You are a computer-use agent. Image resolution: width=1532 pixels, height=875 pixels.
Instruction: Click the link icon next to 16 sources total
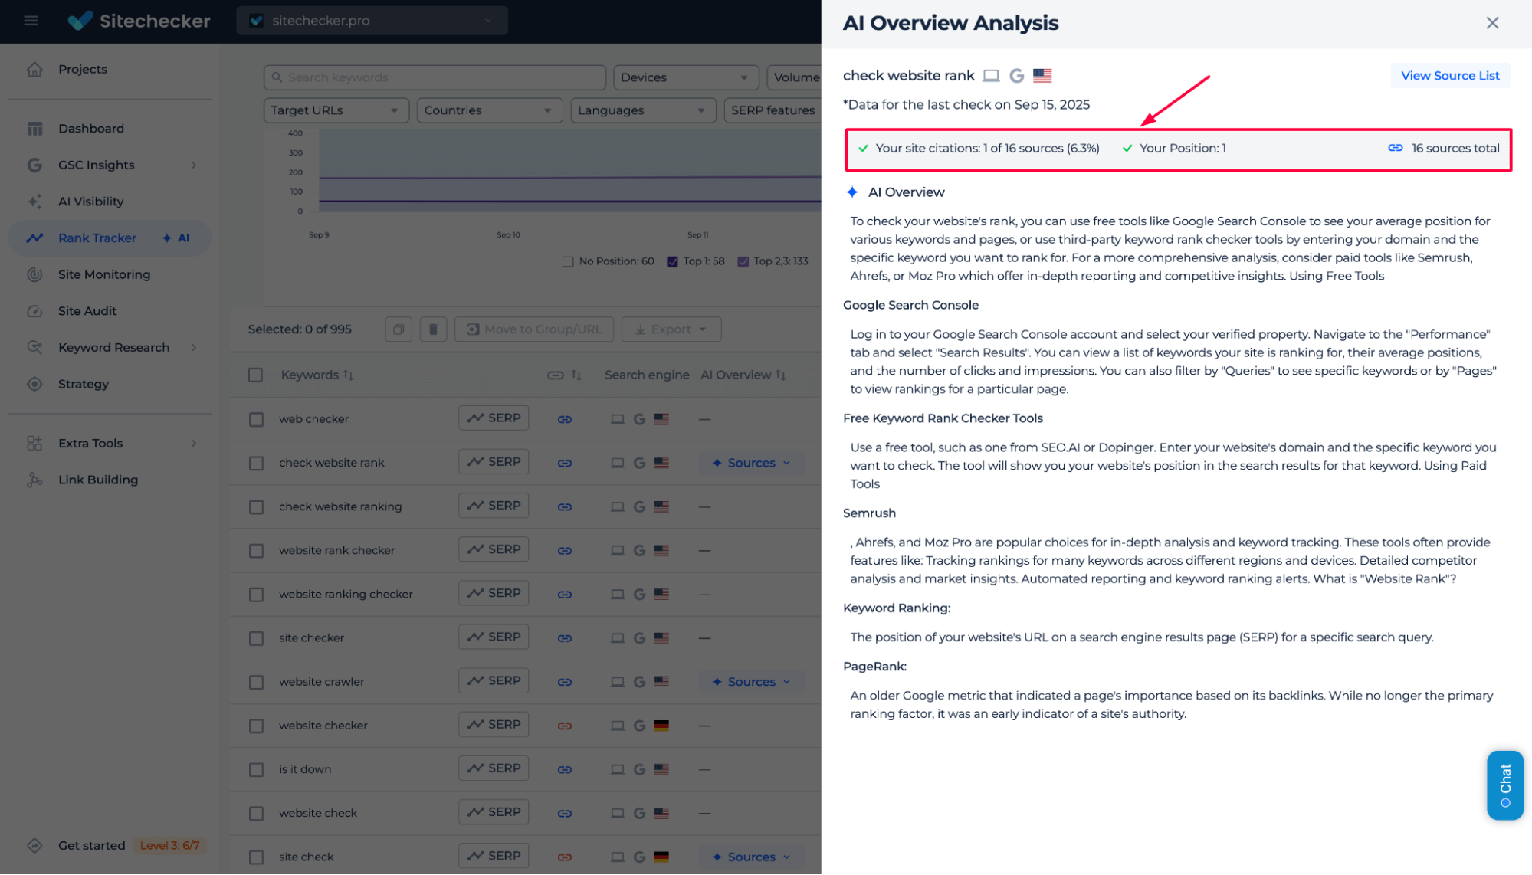click(x=1395, y=148)
